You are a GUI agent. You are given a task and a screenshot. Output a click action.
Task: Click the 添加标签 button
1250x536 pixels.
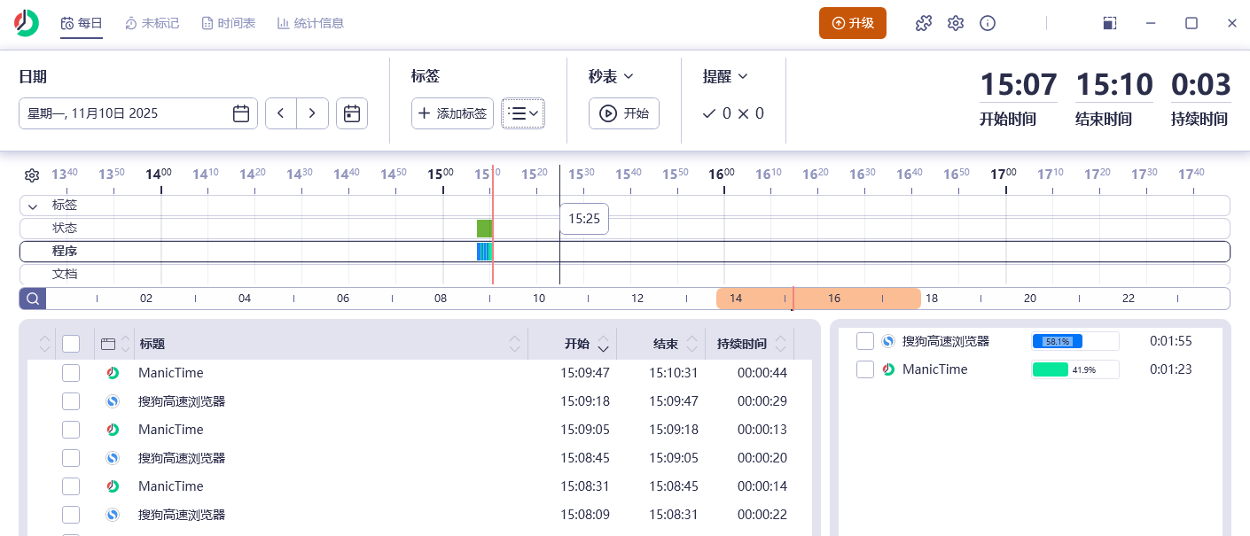[x=452, y=113]
